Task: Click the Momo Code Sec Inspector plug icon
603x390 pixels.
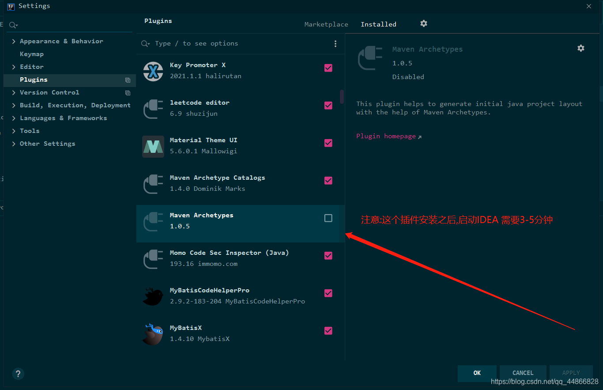Action: tap(153, 259)
